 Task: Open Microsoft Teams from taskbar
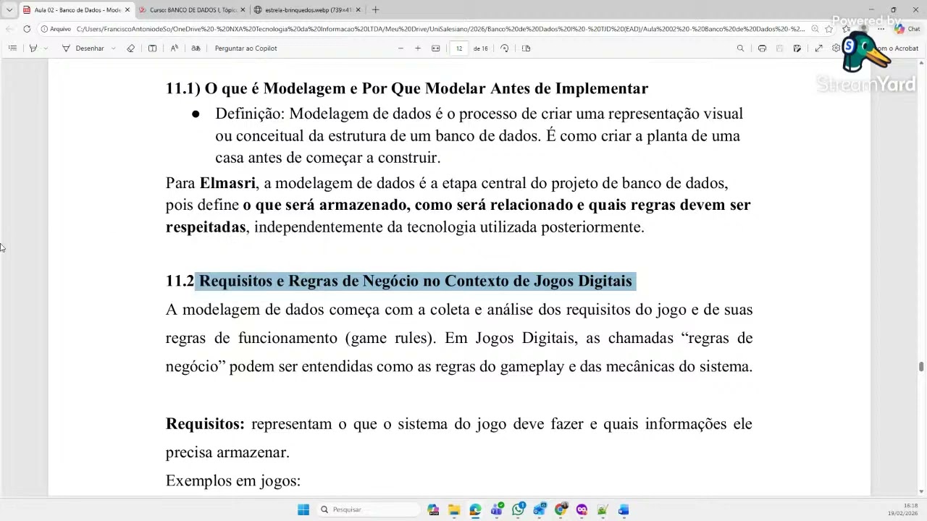click(x=497, y=509)
